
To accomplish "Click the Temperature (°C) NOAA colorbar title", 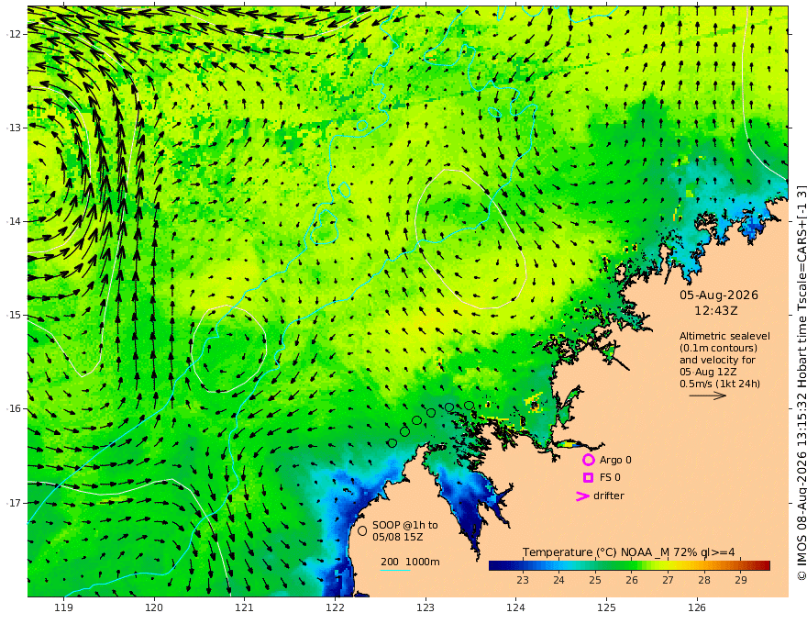I will point(629,552).
